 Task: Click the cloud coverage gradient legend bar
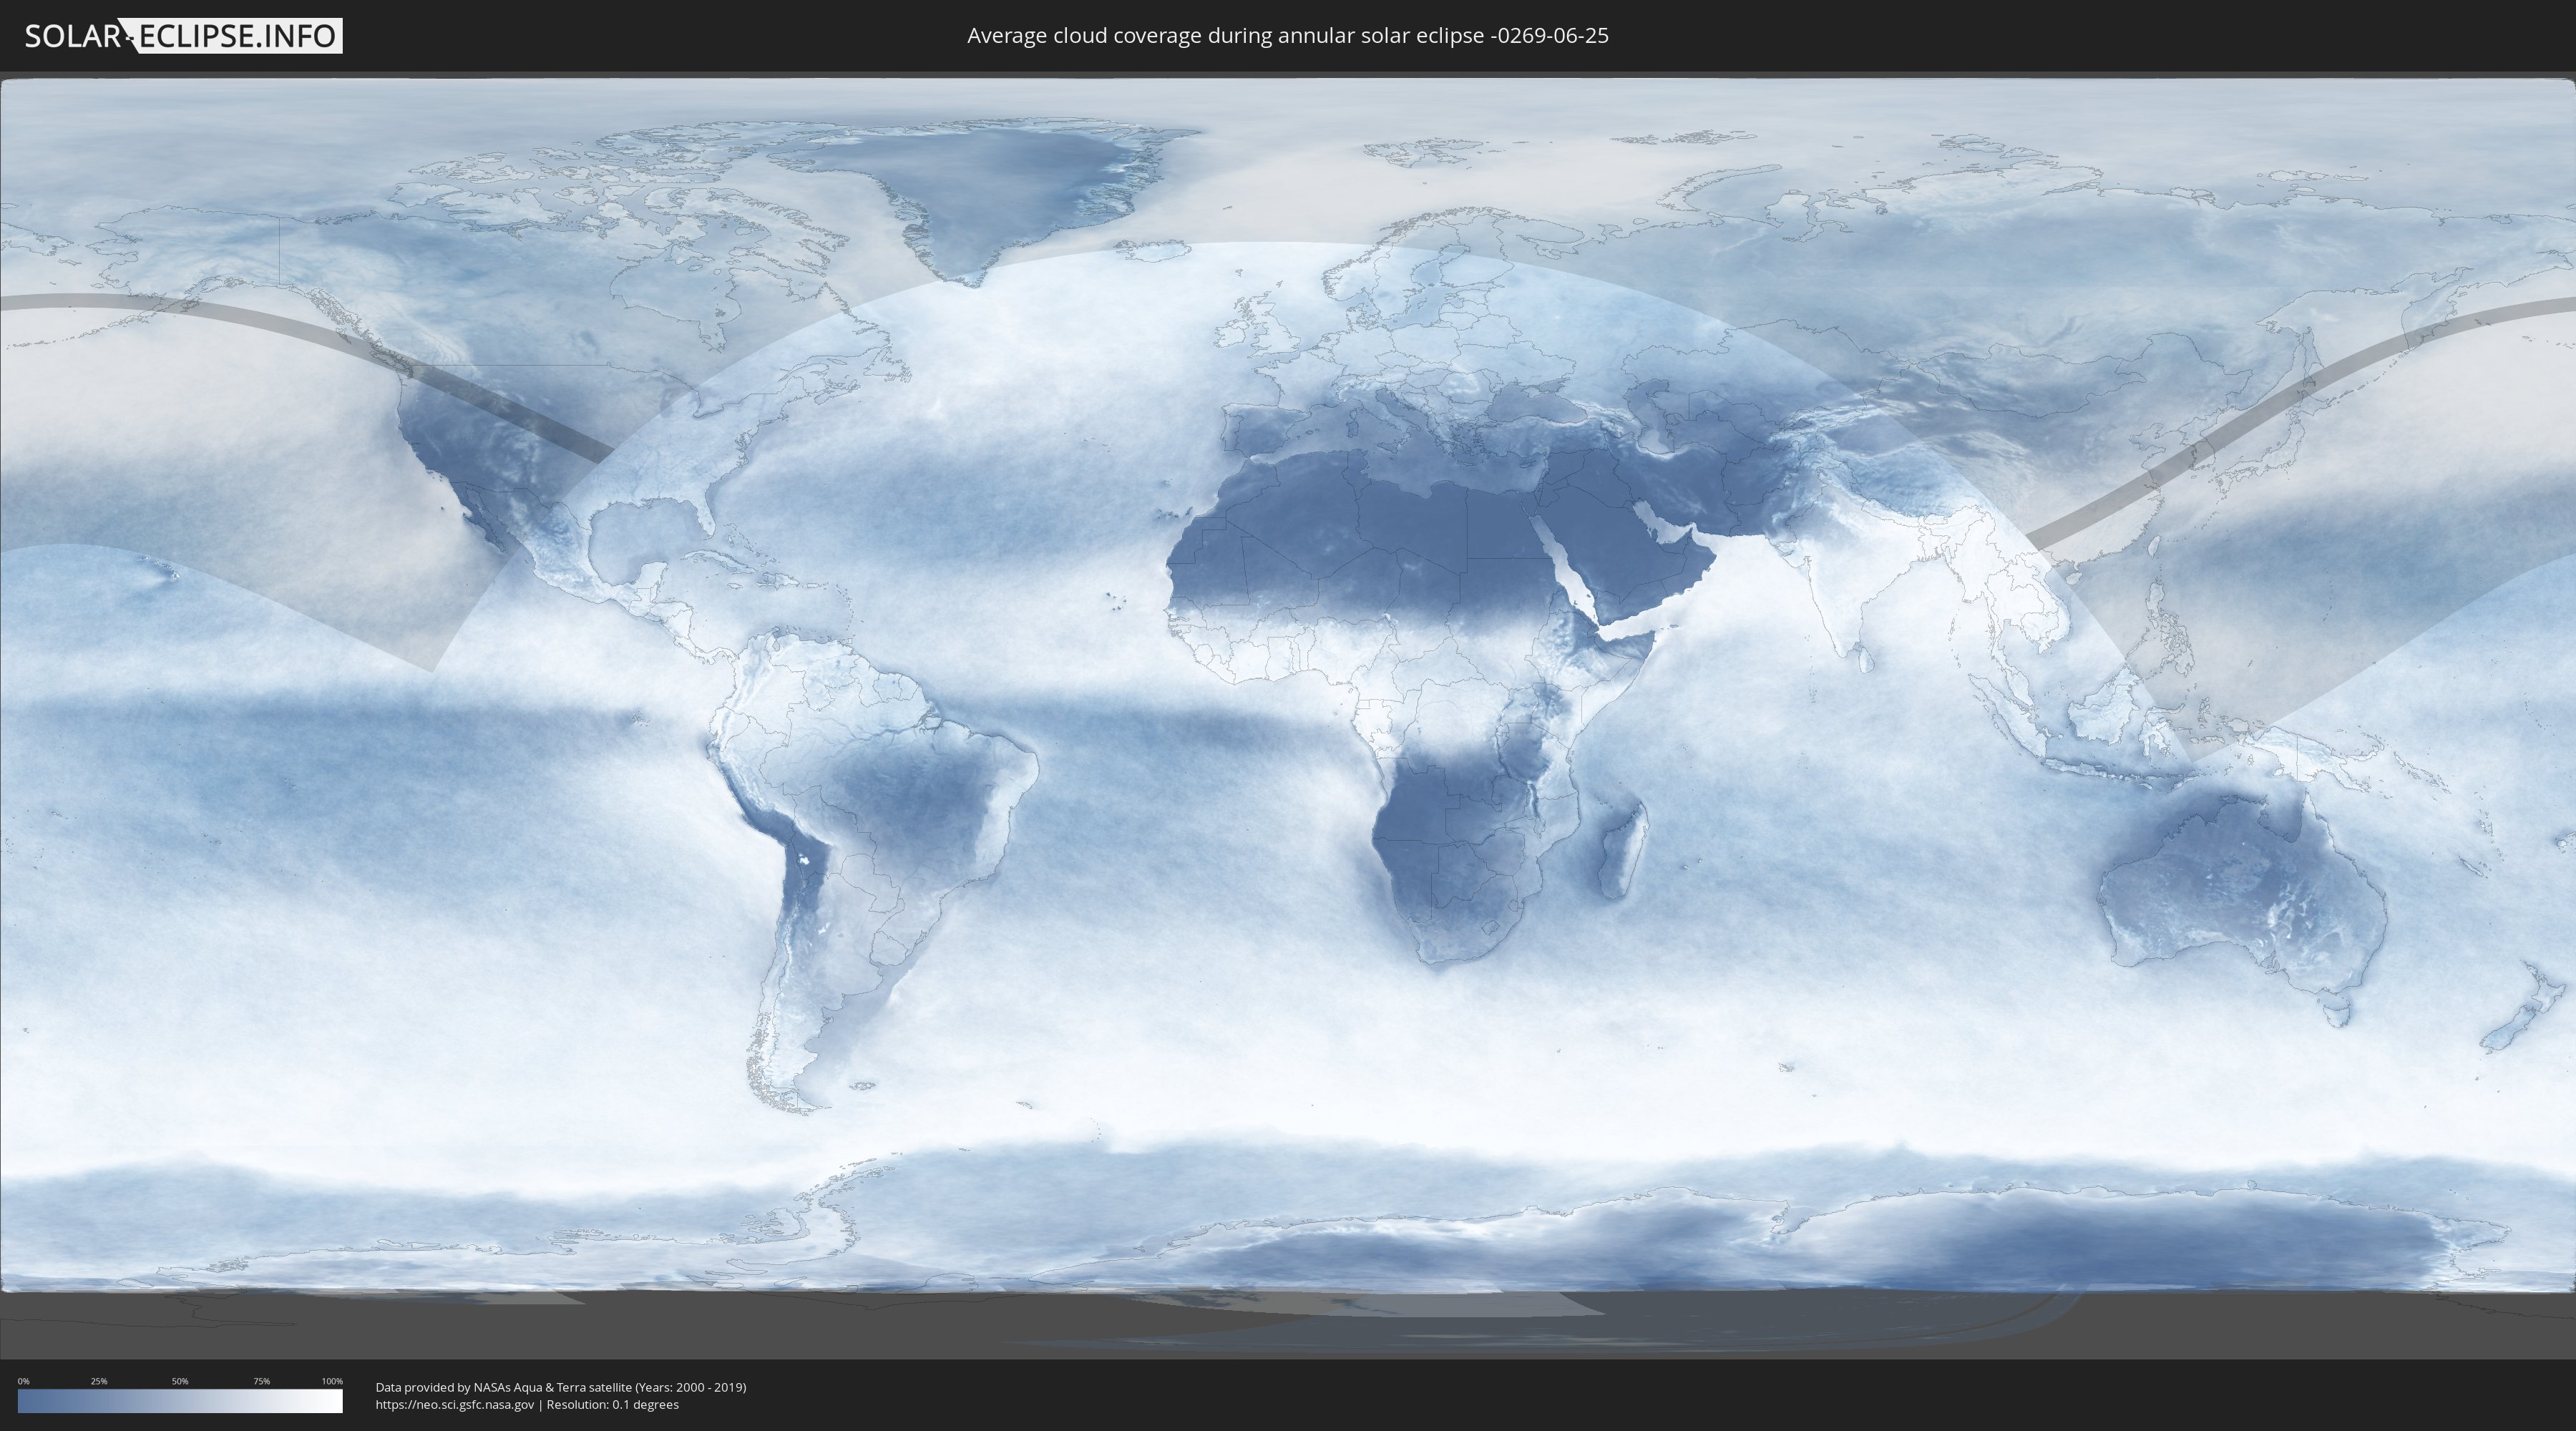point(180,1401)
